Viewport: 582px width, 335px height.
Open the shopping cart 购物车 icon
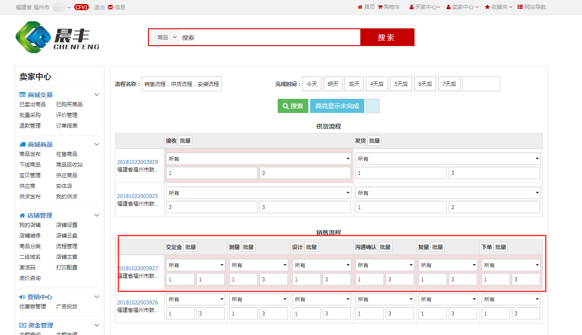pyautogui.click(x=380, y=7)
